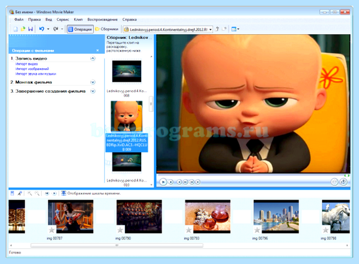Click the collection list scroll down arrow
This screenshot has width=359, height=264.
pos(151,185)
